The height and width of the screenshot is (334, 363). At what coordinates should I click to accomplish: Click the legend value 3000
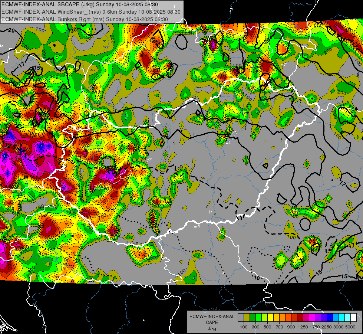tap(339, 327)
